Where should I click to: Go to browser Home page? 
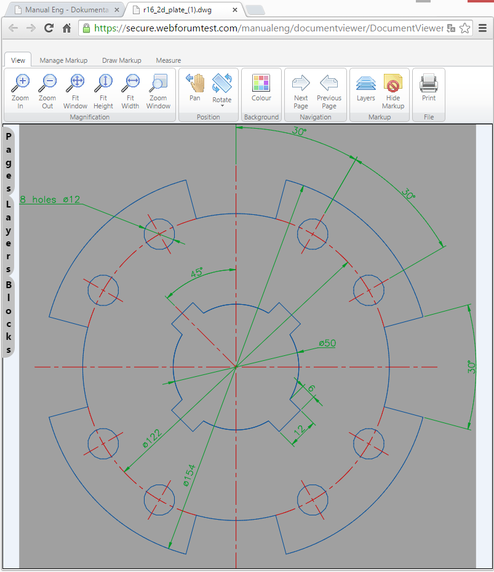[x=66, y=28]
